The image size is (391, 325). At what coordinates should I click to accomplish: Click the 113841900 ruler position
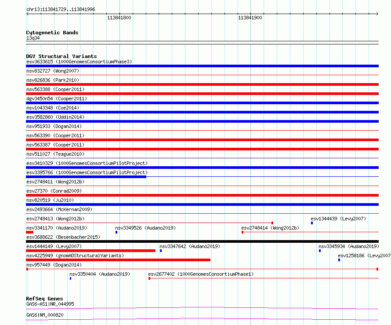click(250, 18)
